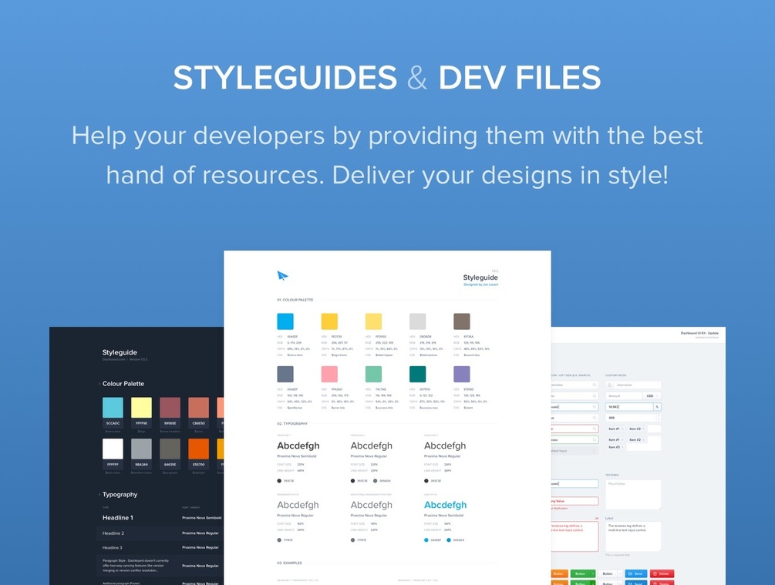Click the blue Send button
This screenshot has height=585, width=775.
pyautogui.click(x=636, y=573)
